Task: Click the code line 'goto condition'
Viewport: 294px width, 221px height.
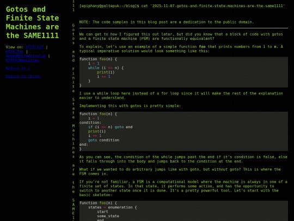Action: click(x=103, y=140)
